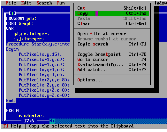Open Evaluate/modify dialog entry
This screenshot has height=132, width=167.
tap(112, 64)
